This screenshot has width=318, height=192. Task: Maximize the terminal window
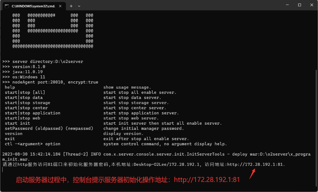[x=300, y=5]
